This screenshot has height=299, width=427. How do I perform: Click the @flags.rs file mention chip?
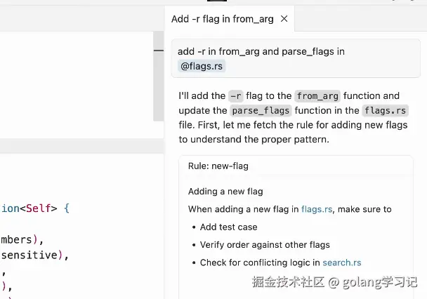pyautogui.click(x=202, y=66)
